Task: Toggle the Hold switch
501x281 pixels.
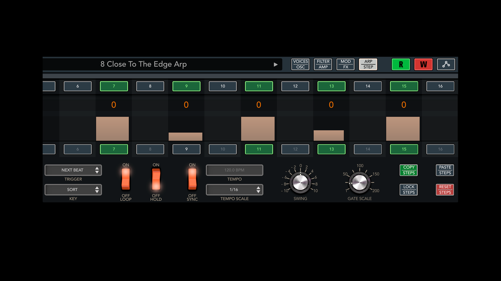Action: [156, 179]
